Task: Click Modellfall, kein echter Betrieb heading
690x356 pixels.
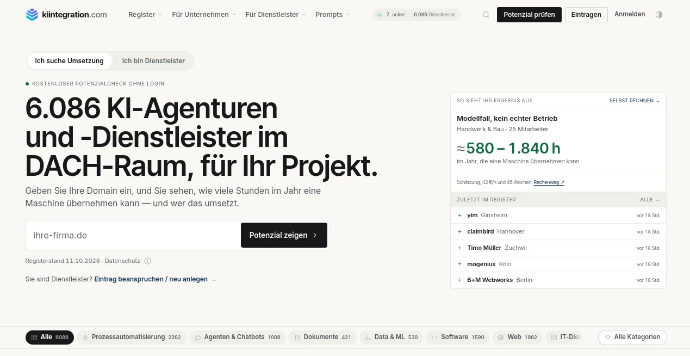Action: [x=507, y=118]
